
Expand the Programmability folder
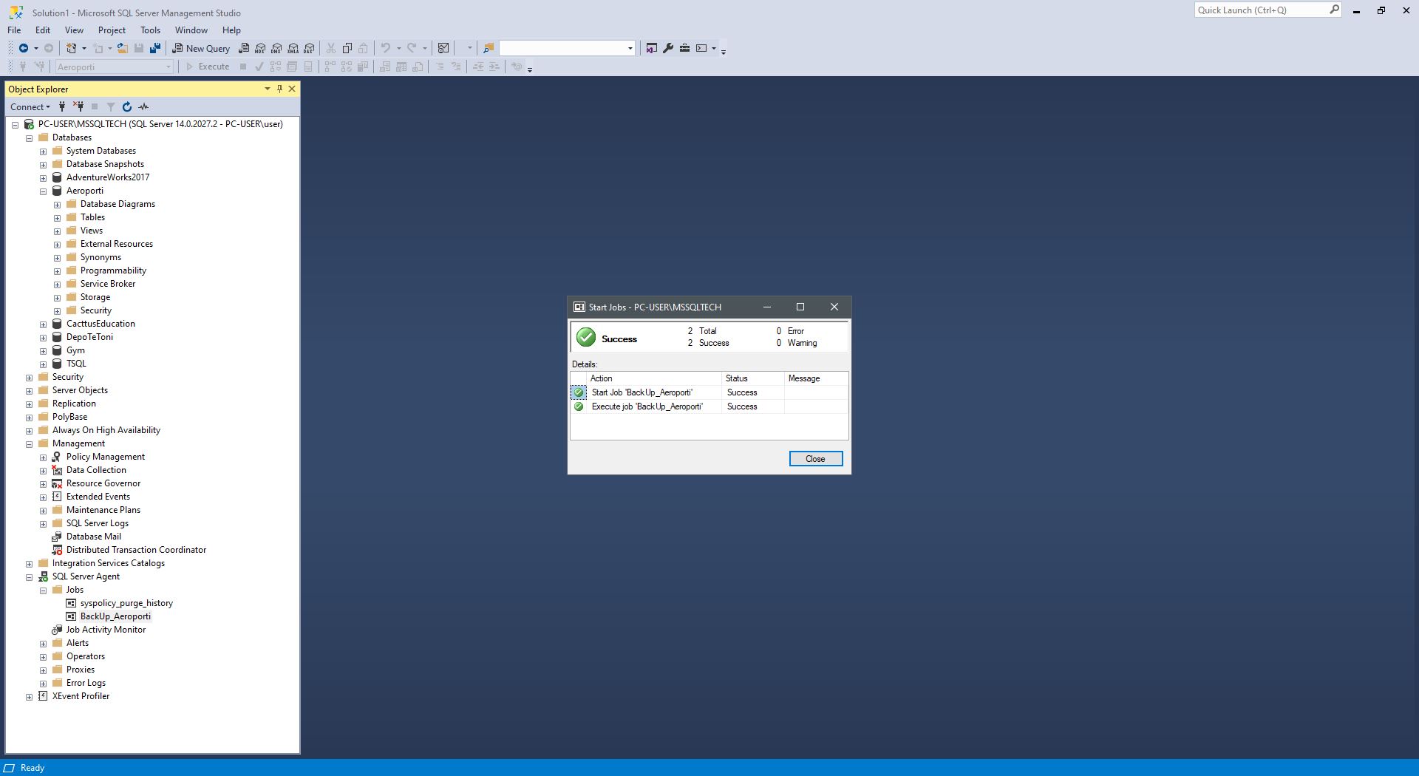pyautogui.click(x=57, y=271)
